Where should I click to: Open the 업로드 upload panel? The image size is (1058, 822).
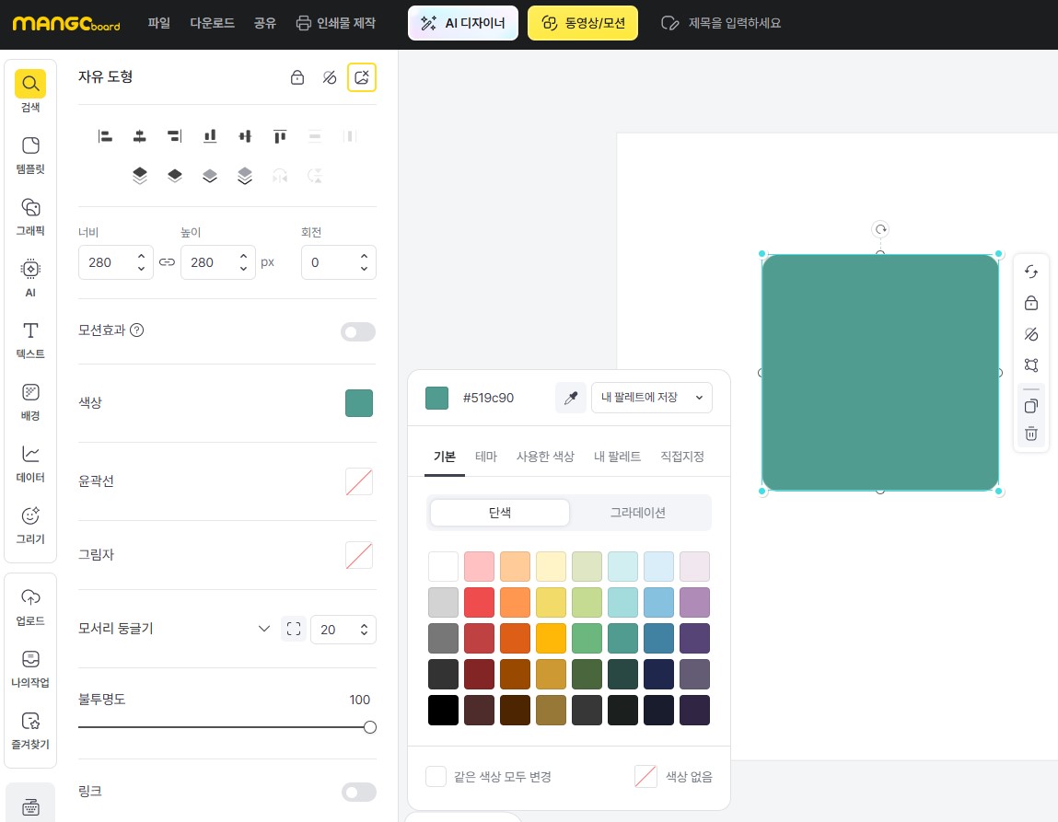pyautogui.click(x=30, y=607)
